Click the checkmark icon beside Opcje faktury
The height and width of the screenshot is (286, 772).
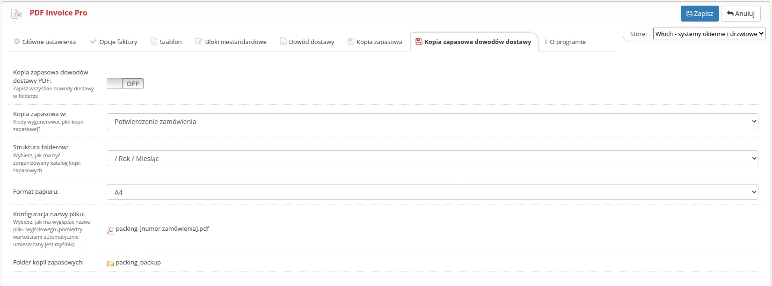(x=93, y=42)
